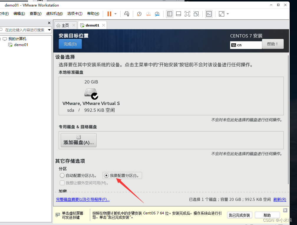Click 我已完成安装 button
297x225 pixels.
tap(240, 215)
